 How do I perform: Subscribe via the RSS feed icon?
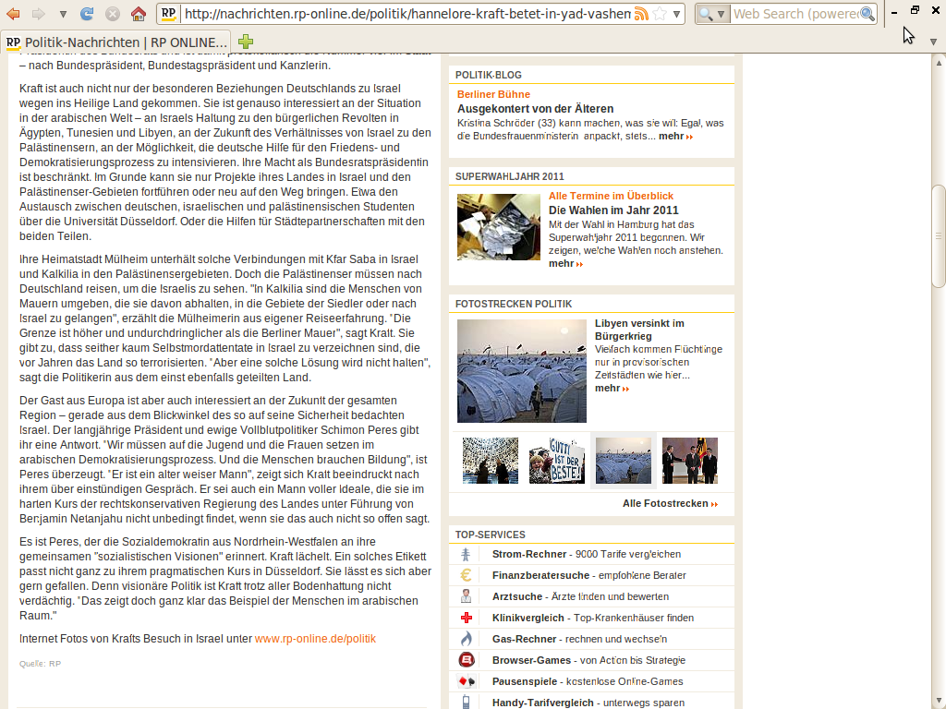(x=641, y=14)
